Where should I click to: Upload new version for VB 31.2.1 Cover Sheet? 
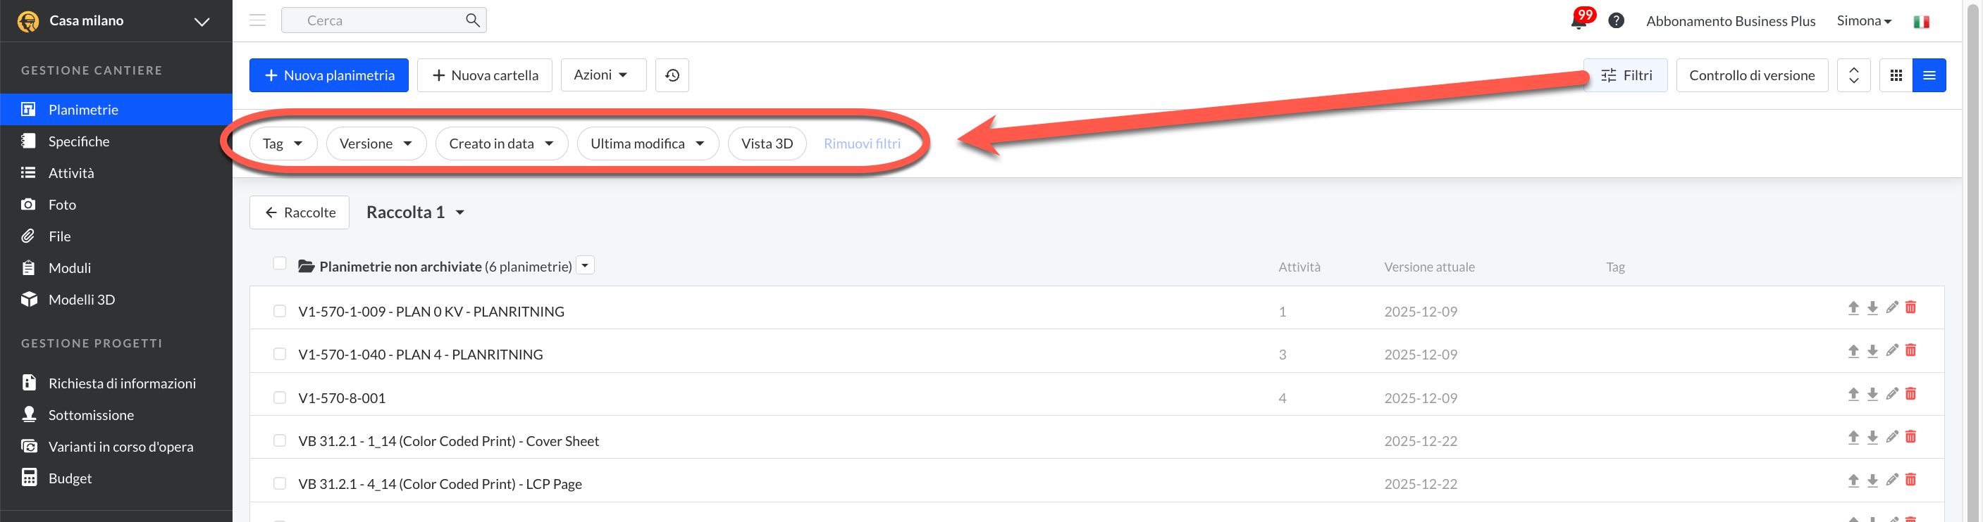click(x=1853, y=438)
